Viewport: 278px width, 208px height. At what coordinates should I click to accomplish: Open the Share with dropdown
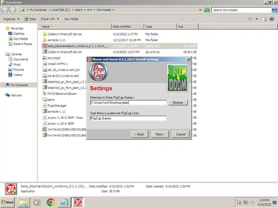[50, 19]
